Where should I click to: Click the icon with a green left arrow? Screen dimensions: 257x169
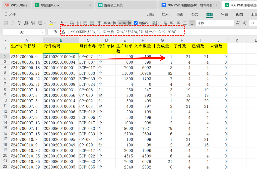[99, 23]
